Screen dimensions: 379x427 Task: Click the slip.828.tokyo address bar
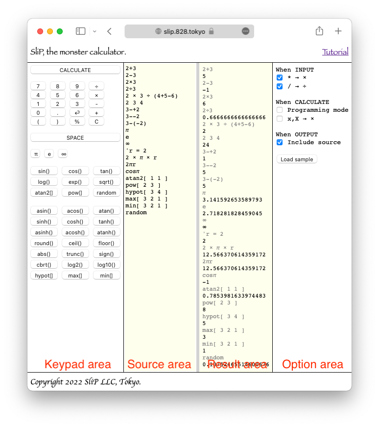pyautogui.click(x=189, y=31)
